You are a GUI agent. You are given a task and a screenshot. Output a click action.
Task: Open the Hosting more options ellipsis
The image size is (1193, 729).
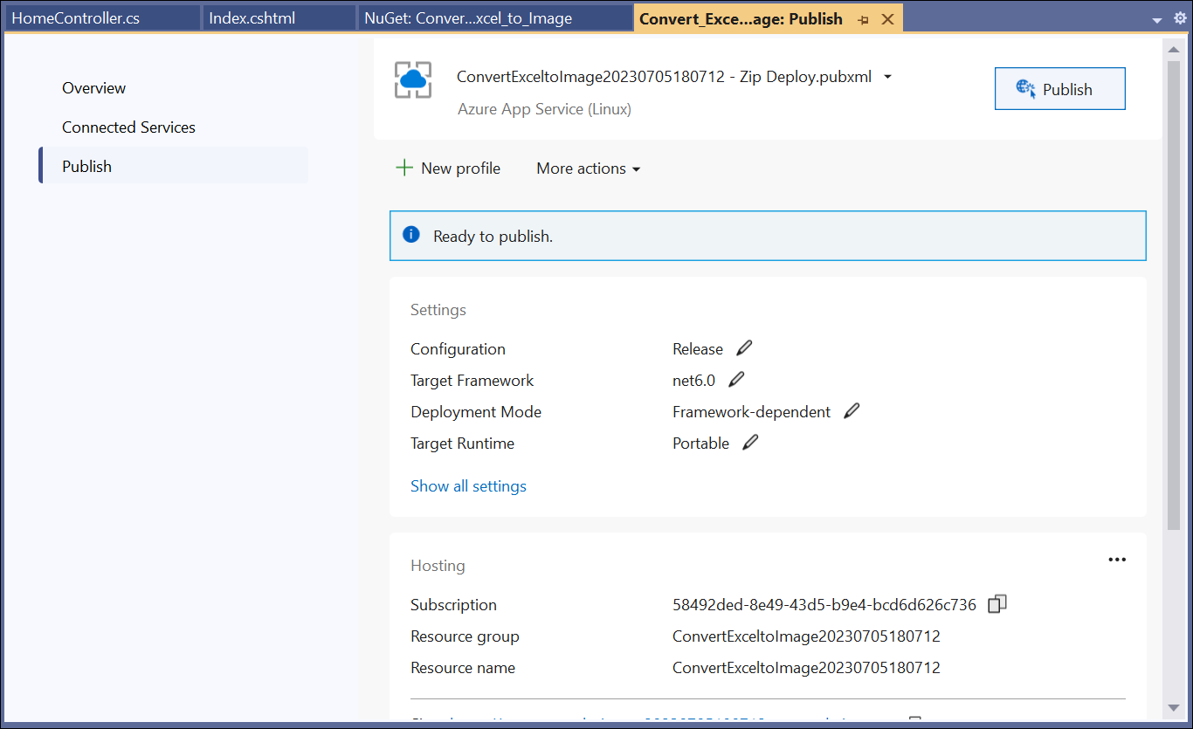click(1117, 560)
